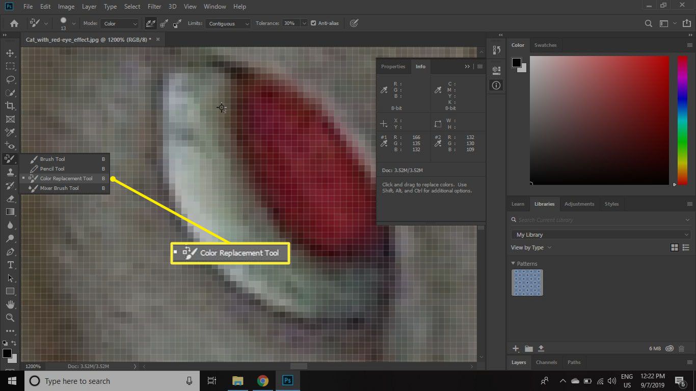Open the Image menu
Viewport: 696px width, 391px height.
point(66,7)
